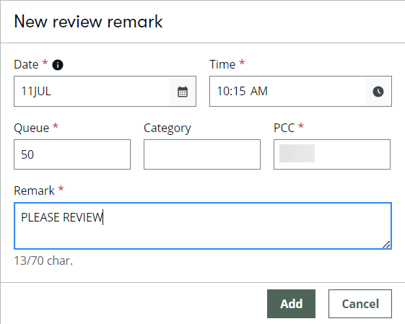Click the Category field label
The height and width of the screenshot is (324, 405).
tap(167, 128)
